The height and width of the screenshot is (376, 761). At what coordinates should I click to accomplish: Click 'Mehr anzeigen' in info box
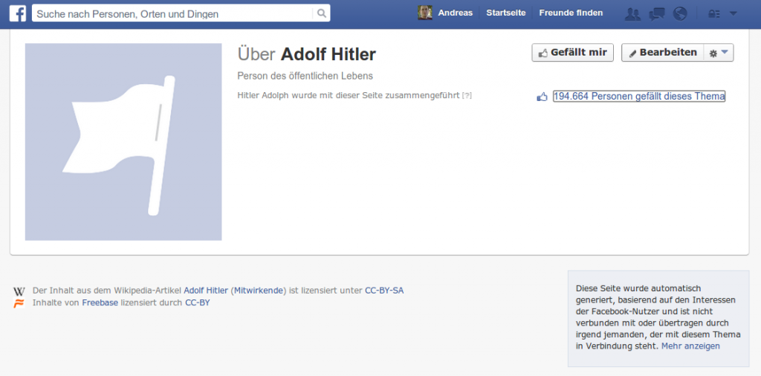pos(690,346)
